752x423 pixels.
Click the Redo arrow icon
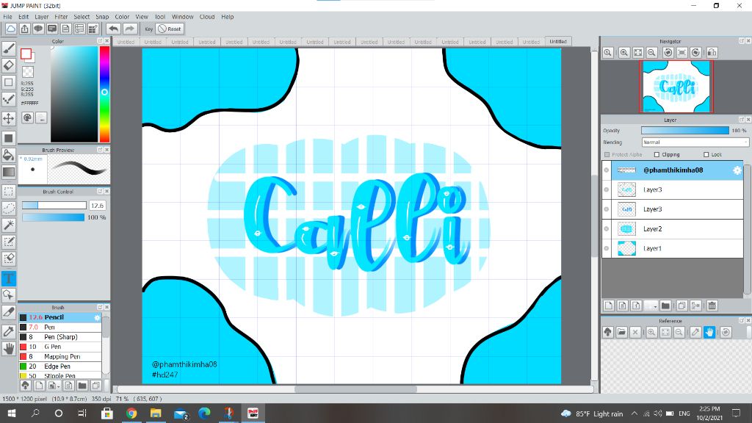point(129,29)
